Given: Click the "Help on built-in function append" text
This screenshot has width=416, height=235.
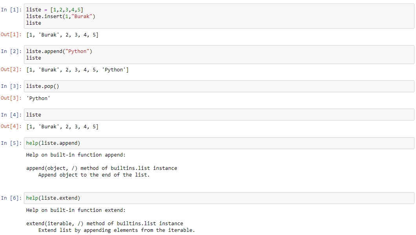Looking at the screenshot, I should coord(76,155).
